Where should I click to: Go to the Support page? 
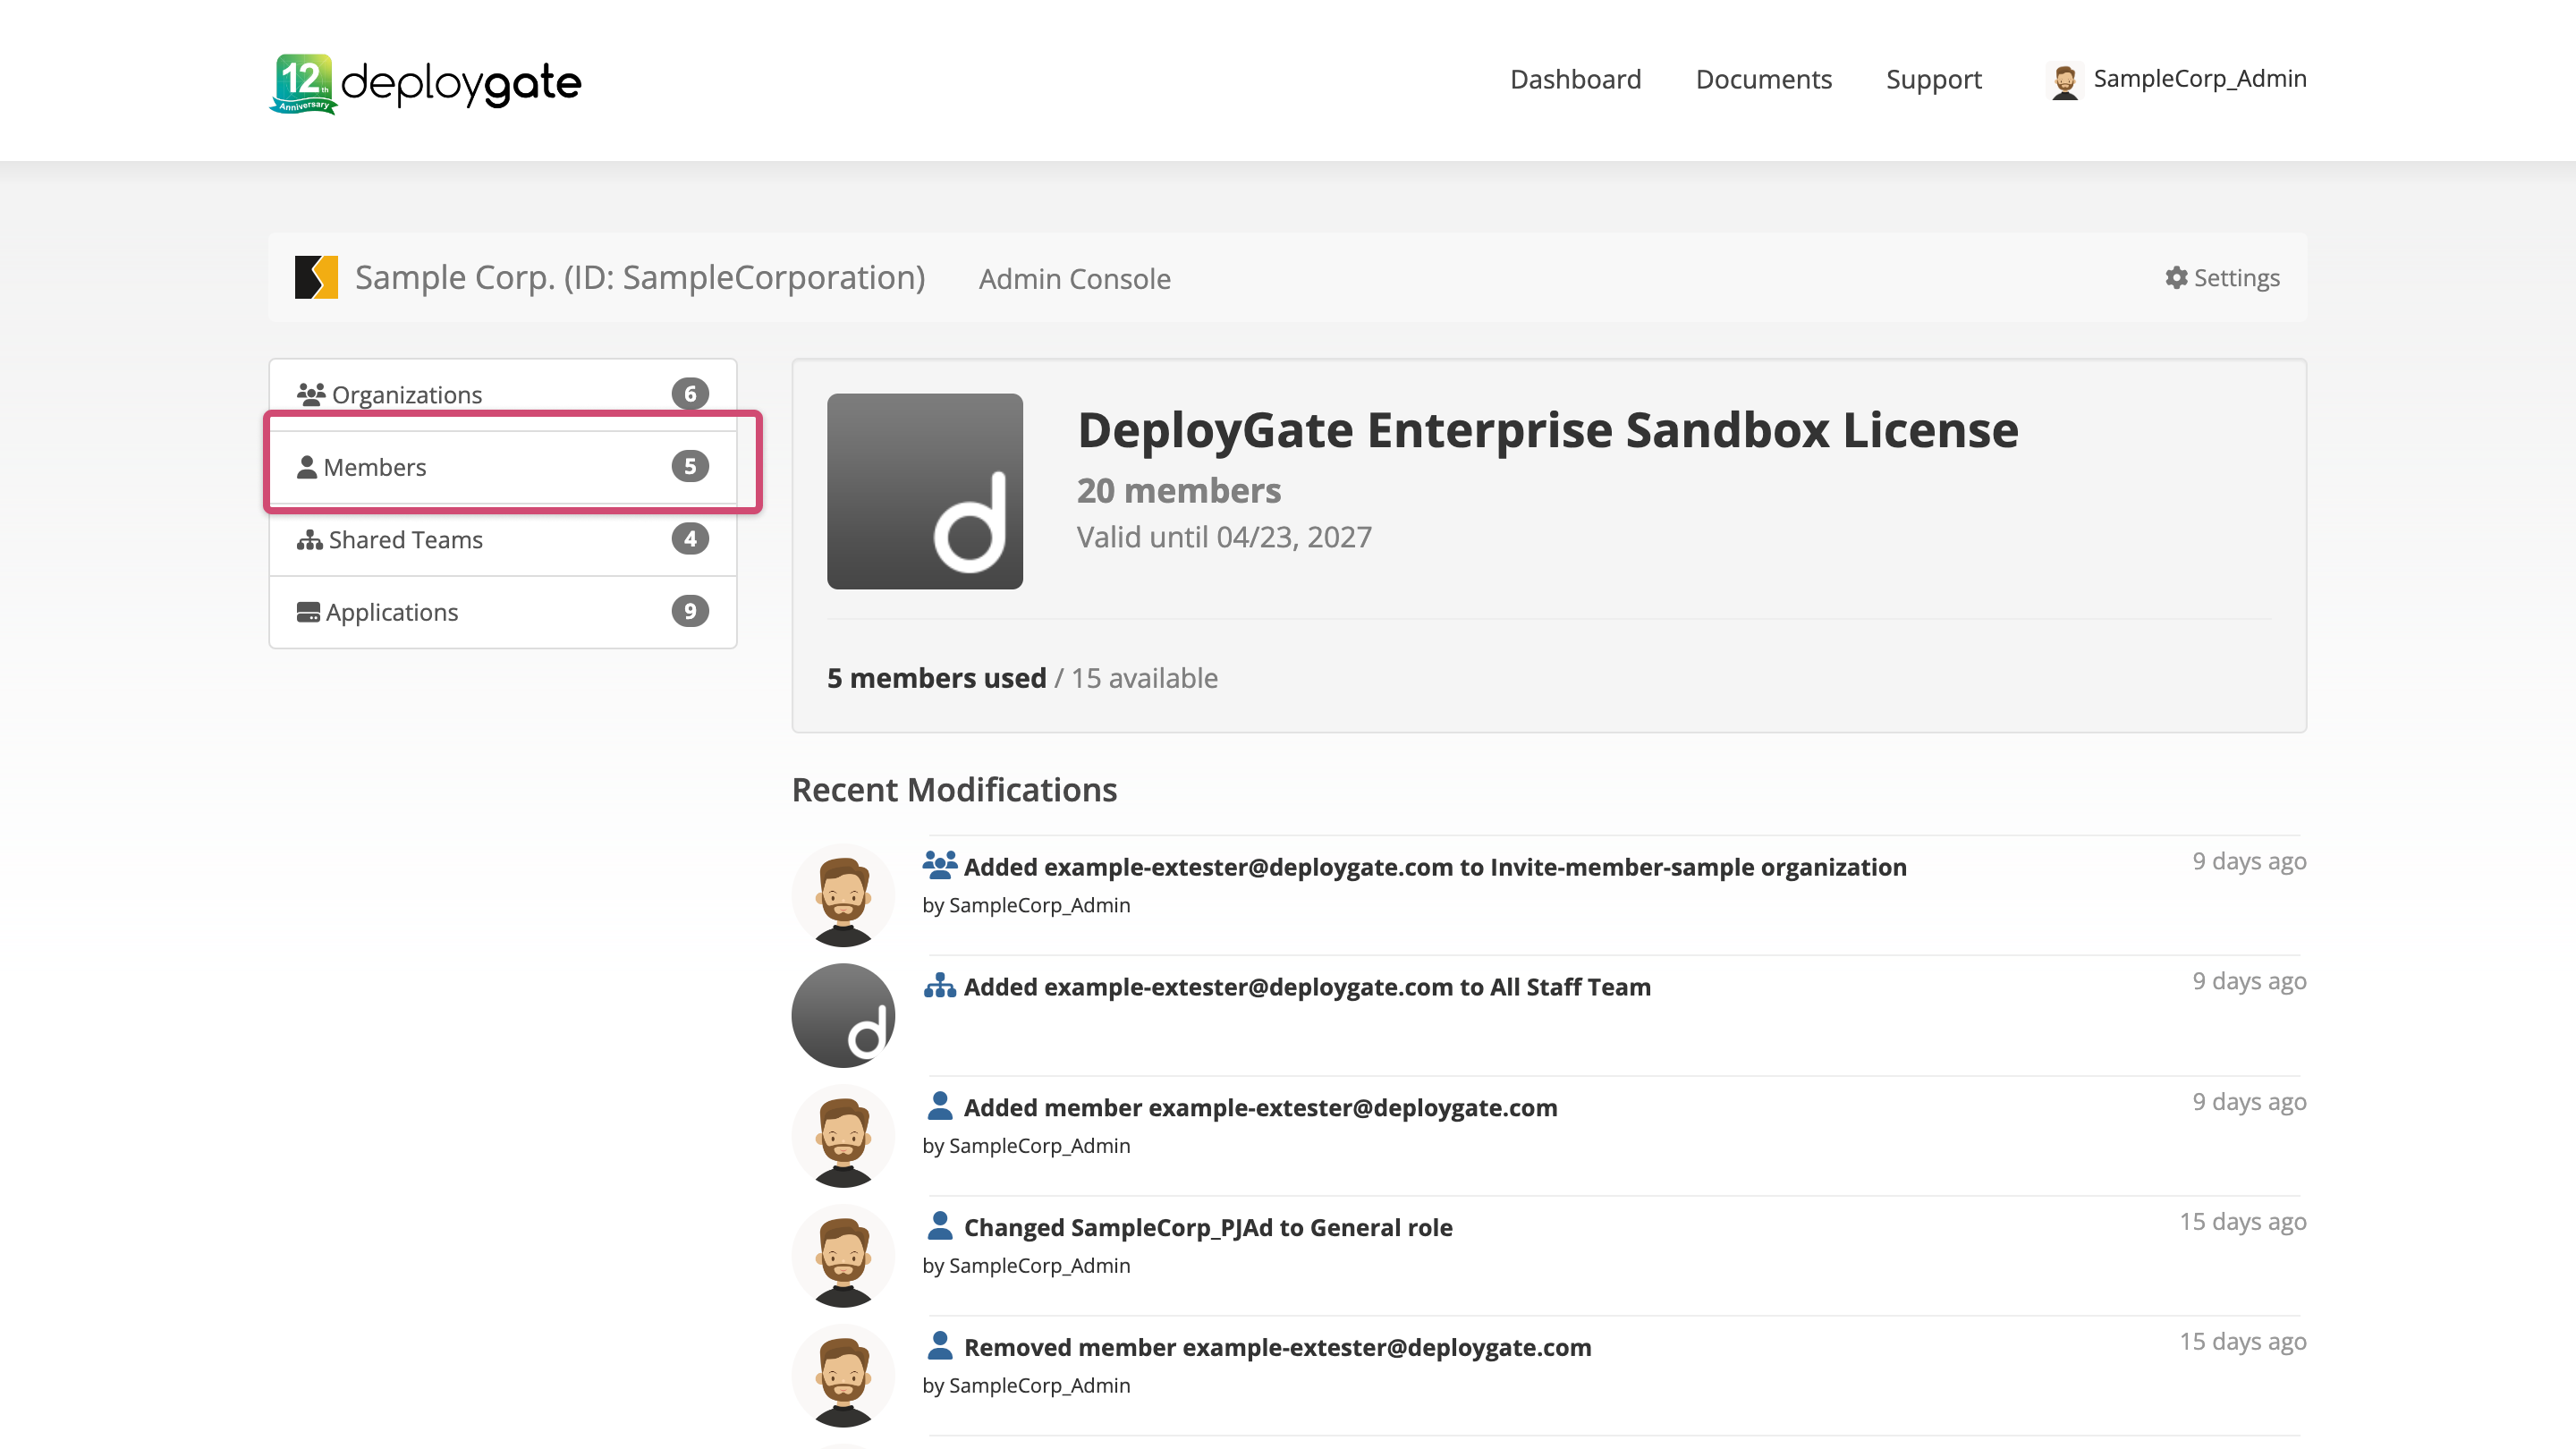pyautogui.click(x=1933, y=79)
